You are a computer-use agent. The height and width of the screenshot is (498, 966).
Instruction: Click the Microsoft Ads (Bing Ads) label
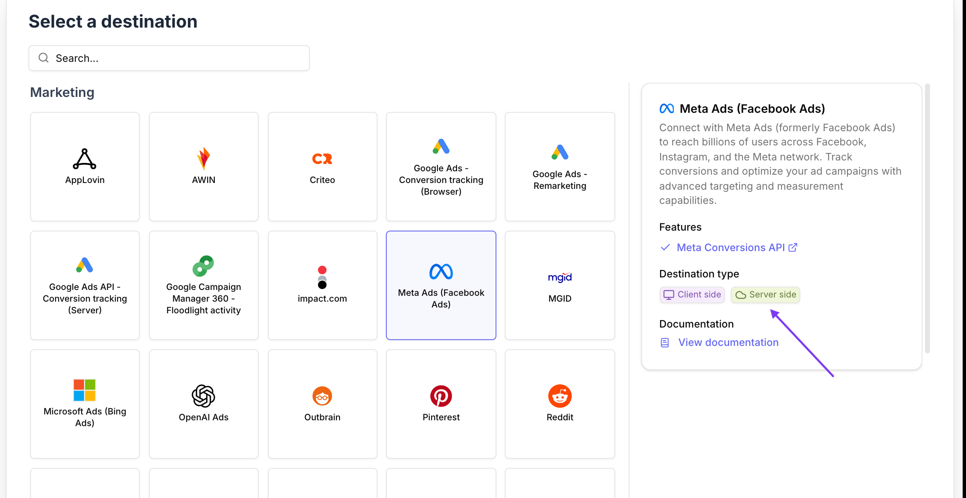(85, 417)
